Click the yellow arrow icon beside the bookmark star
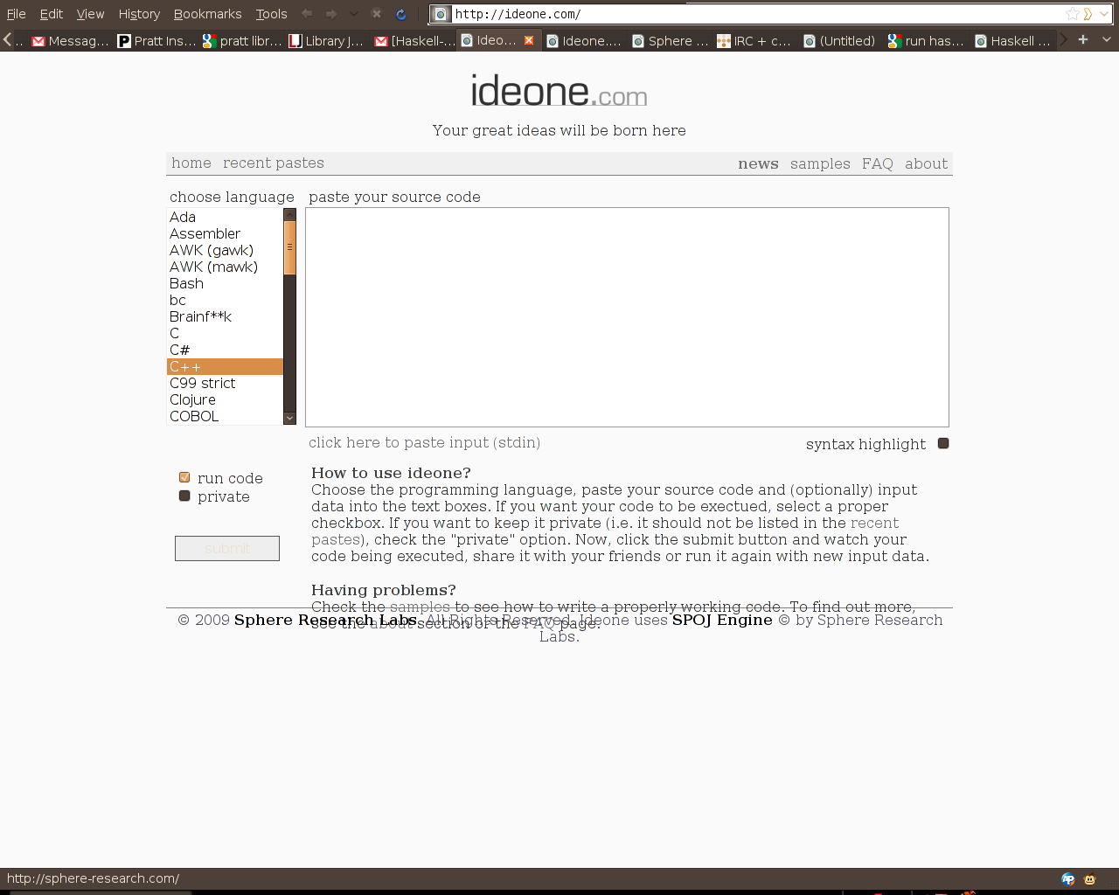 point(1088,14)
